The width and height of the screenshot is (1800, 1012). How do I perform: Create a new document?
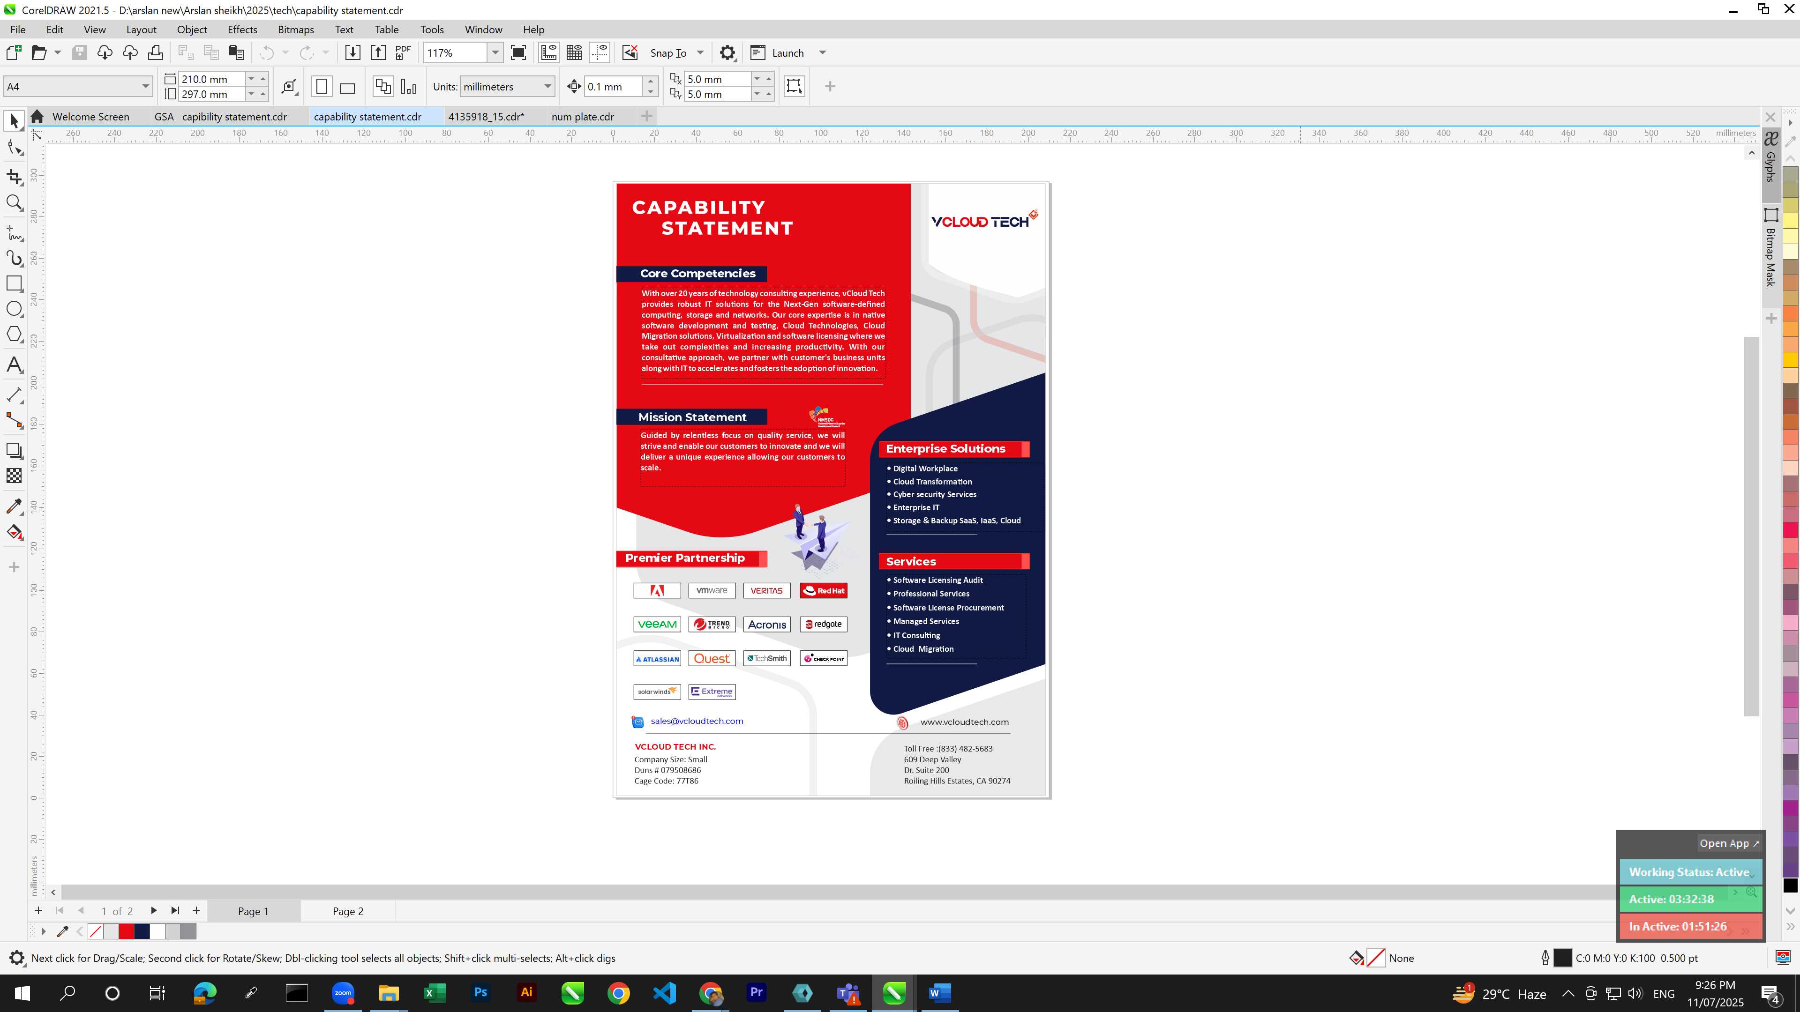(x=14, y=52)
